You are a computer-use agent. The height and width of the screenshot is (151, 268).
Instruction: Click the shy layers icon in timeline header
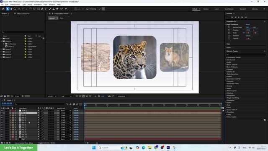[70, 104]
